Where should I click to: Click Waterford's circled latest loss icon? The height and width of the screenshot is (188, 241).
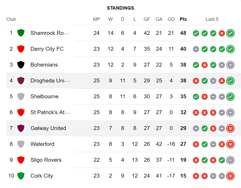click(x=230, y=144)
